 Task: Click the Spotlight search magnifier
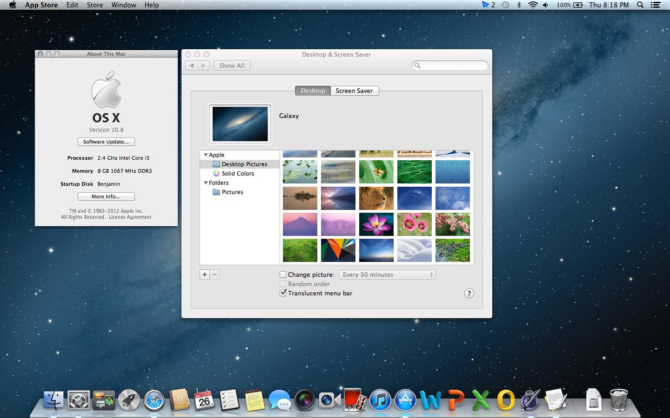(x=640, y=5)
